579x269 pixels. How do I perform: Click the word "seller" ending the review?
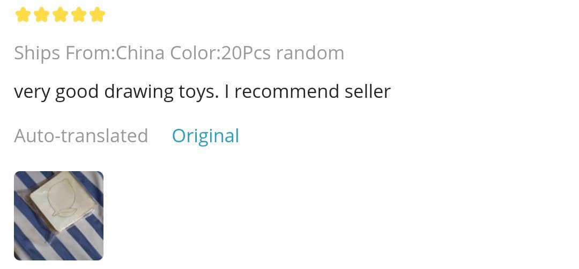tap(368, 92)
